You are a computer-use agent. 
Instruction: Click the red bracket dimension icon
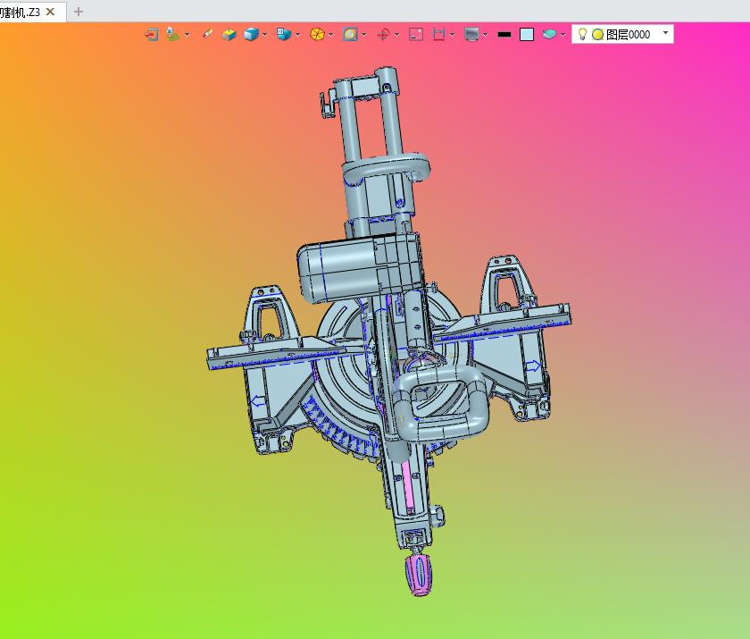tap(438, 35)
